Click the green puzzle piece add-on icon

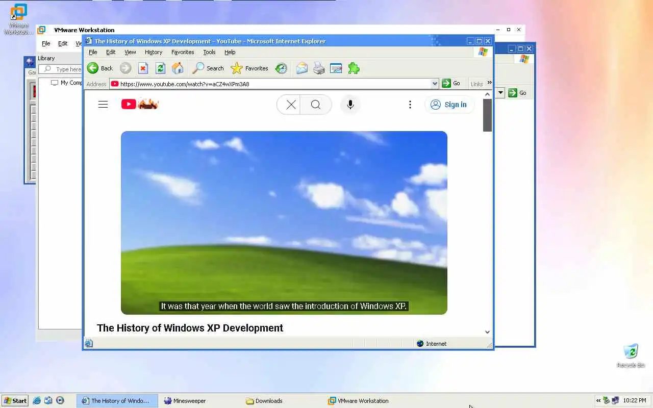click(x=354, y=68)
